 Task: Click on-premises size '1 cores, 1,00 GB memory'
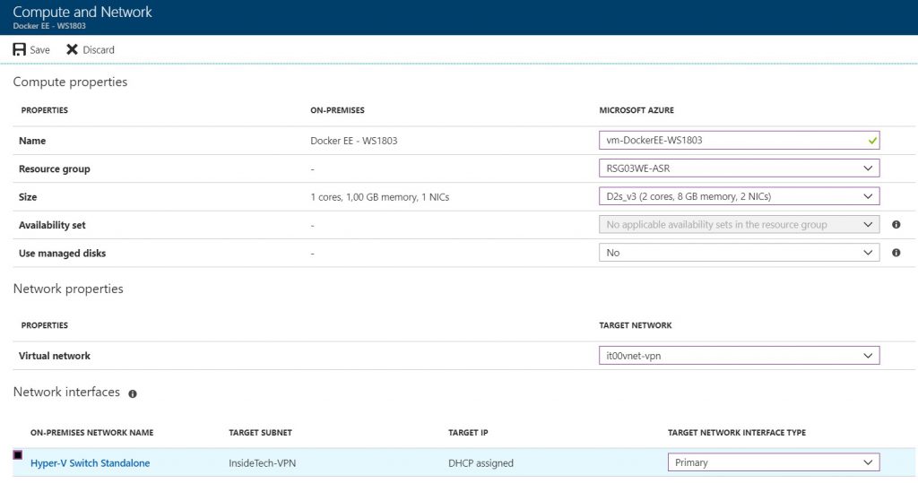tap(380, 197)
